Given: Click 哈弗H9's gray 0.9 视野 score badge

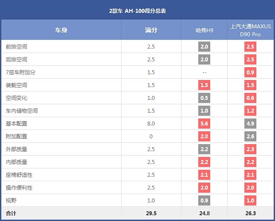Looking at the screenshot, I should [x=204, y=201].
